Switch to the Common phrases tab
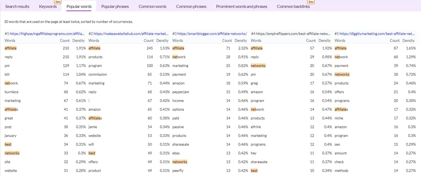 pos(191,7)
